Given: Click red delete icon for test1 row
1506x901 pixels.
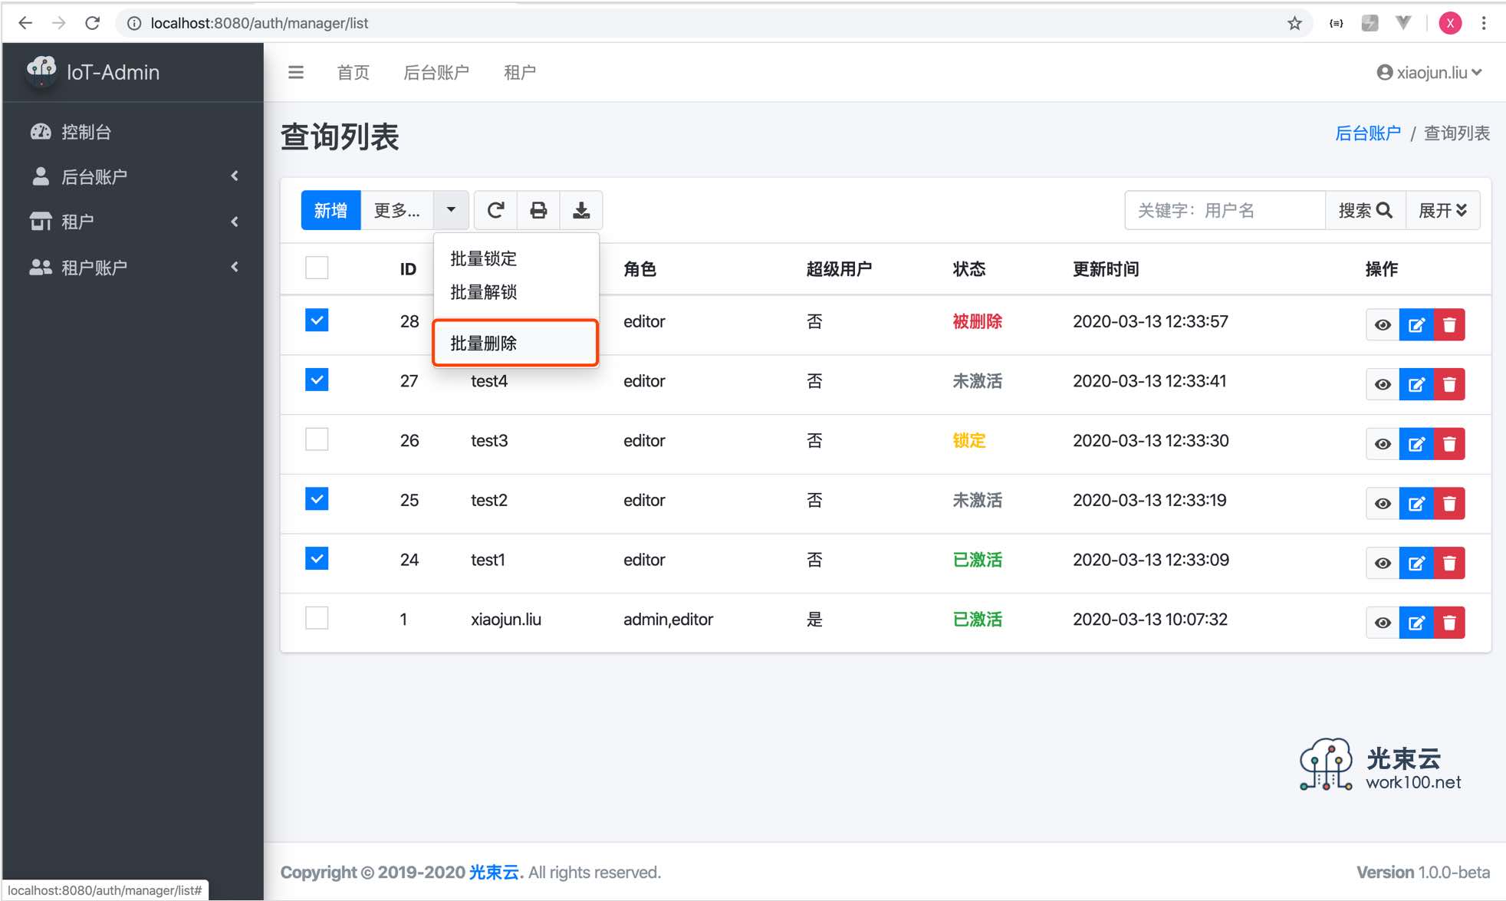Looking at the screenshot, I should tap(1448, 563).
